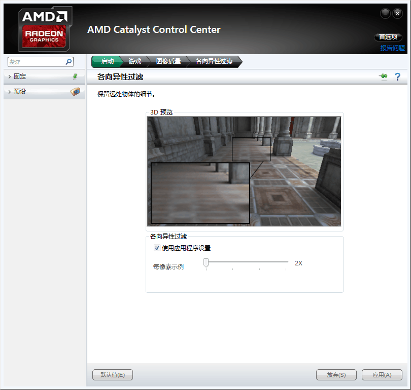The height and width of the screenshot is (390, 411).
Task: Open help with the blue question mark
Action: coord(397,76)
